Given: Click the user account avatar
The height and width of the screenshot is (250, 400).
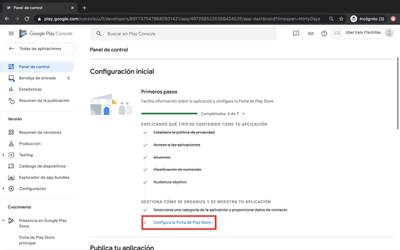Looking at the screenshot, I should coord(389,33).
